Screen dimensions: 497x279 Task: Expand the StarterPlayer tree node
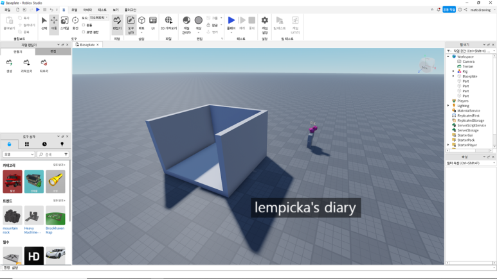click(449, 145)
